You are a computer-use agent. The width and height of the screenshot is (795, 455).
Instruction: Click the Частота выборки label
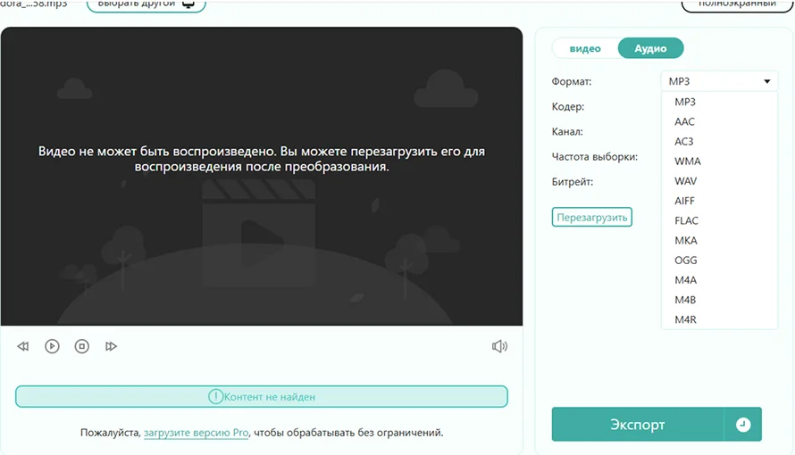pos(595,157)
